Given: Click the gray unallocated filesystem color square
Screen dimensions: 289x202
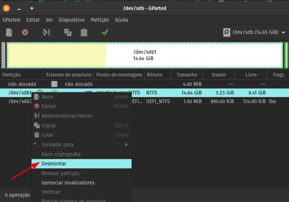Looking at the screenshot, I should point(54,84).
